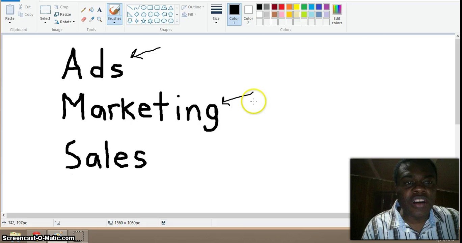Choose the Triangle shape
Screen dimensions: 462x243
[x=171, y=7]
